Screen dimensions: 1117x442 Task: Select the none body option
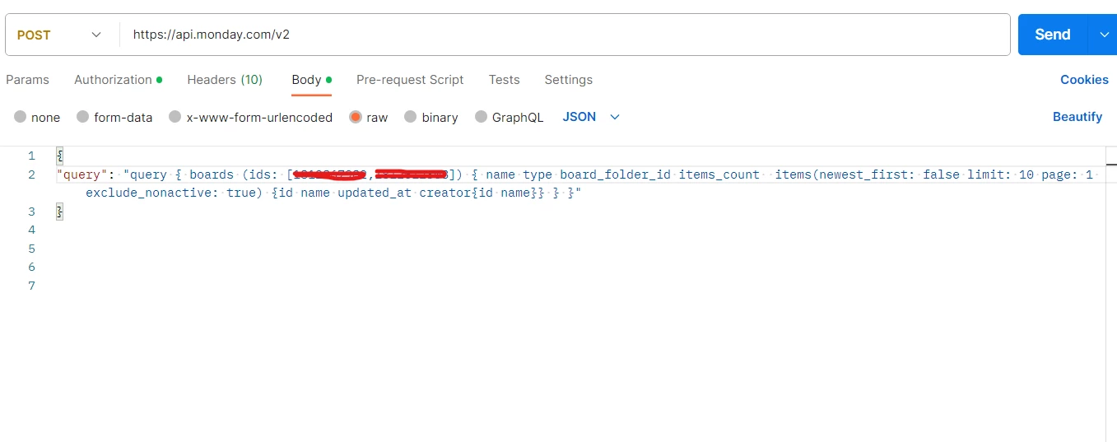coord(37,117)
